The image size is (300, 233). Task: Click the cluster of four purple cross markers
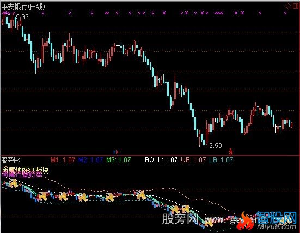tap(219, 13)
